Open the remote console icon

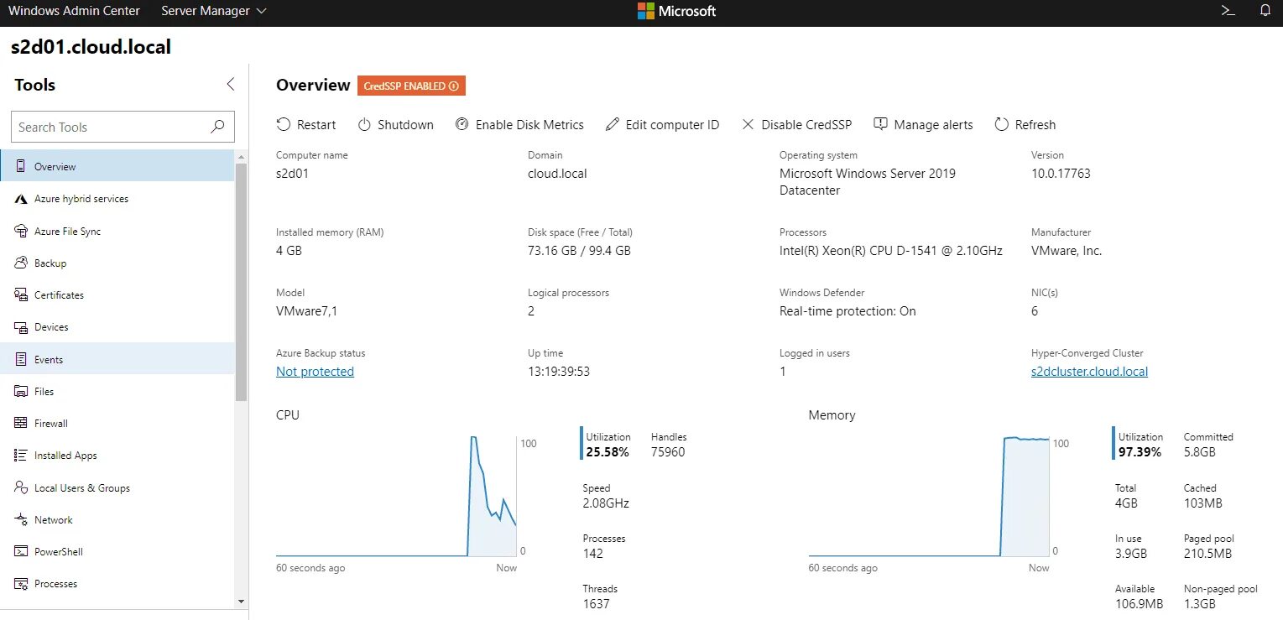tap(1227, 11)
